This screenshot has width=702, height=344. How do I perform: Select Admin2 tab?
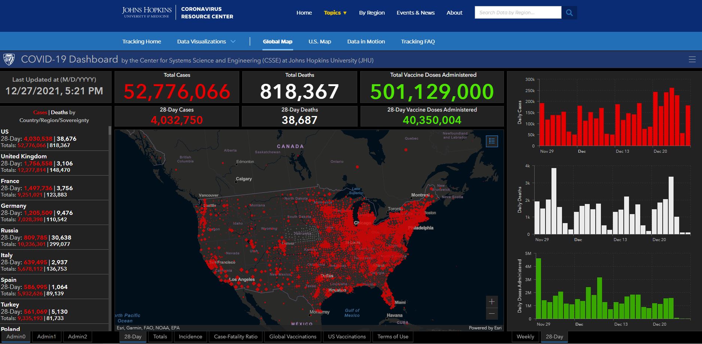[78, 337]
